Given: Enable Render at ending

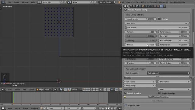Looking at the screenshot, I should point(159,93).
